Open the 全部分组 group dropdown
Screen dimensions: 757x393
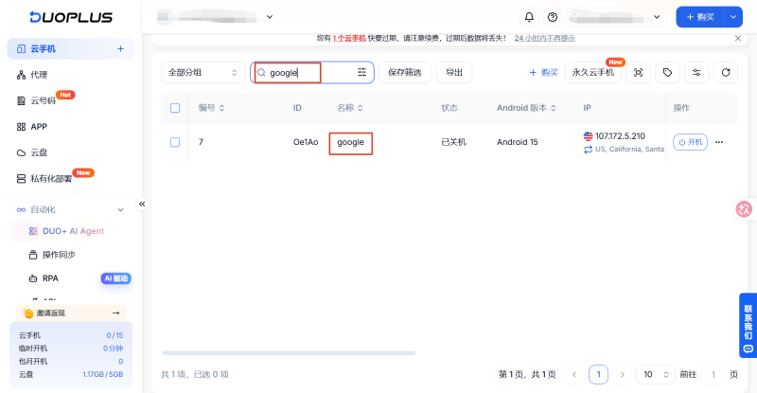[x=202, y=73]
